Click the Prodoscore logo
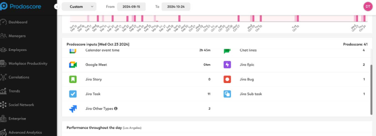 click(21, 7)
